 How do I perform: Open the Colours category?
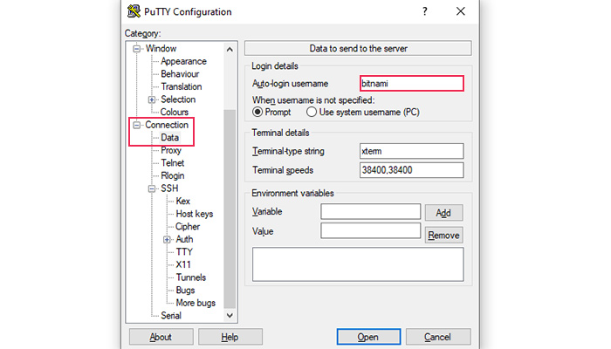coord(175,113)
